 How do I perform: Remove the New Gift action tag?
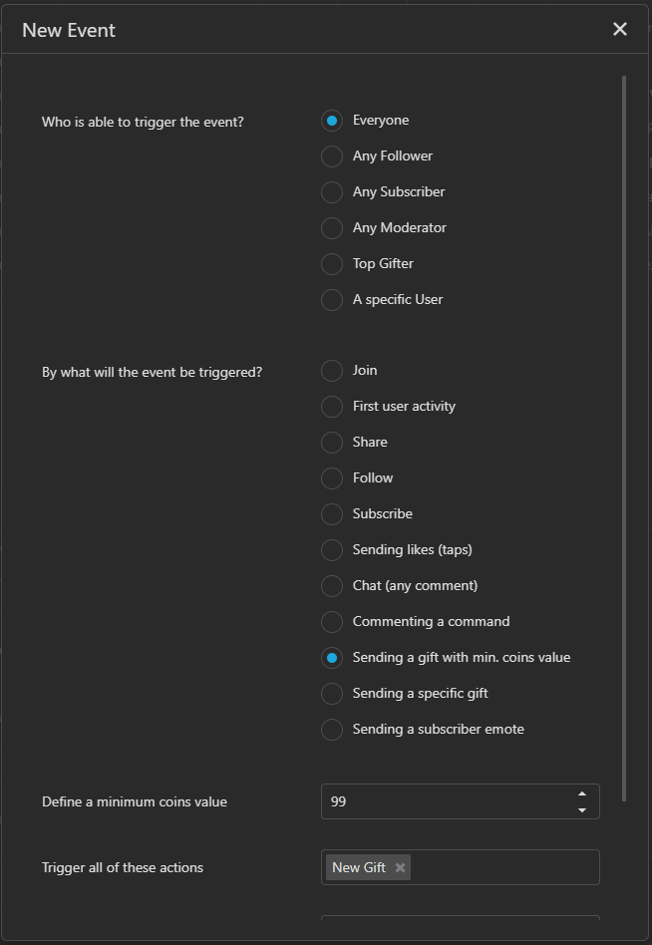tap(400, 867)
